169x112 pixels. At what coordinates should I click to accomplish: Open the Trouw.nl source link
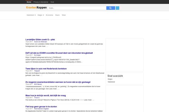pyautogui.click(x=37, y=98)
